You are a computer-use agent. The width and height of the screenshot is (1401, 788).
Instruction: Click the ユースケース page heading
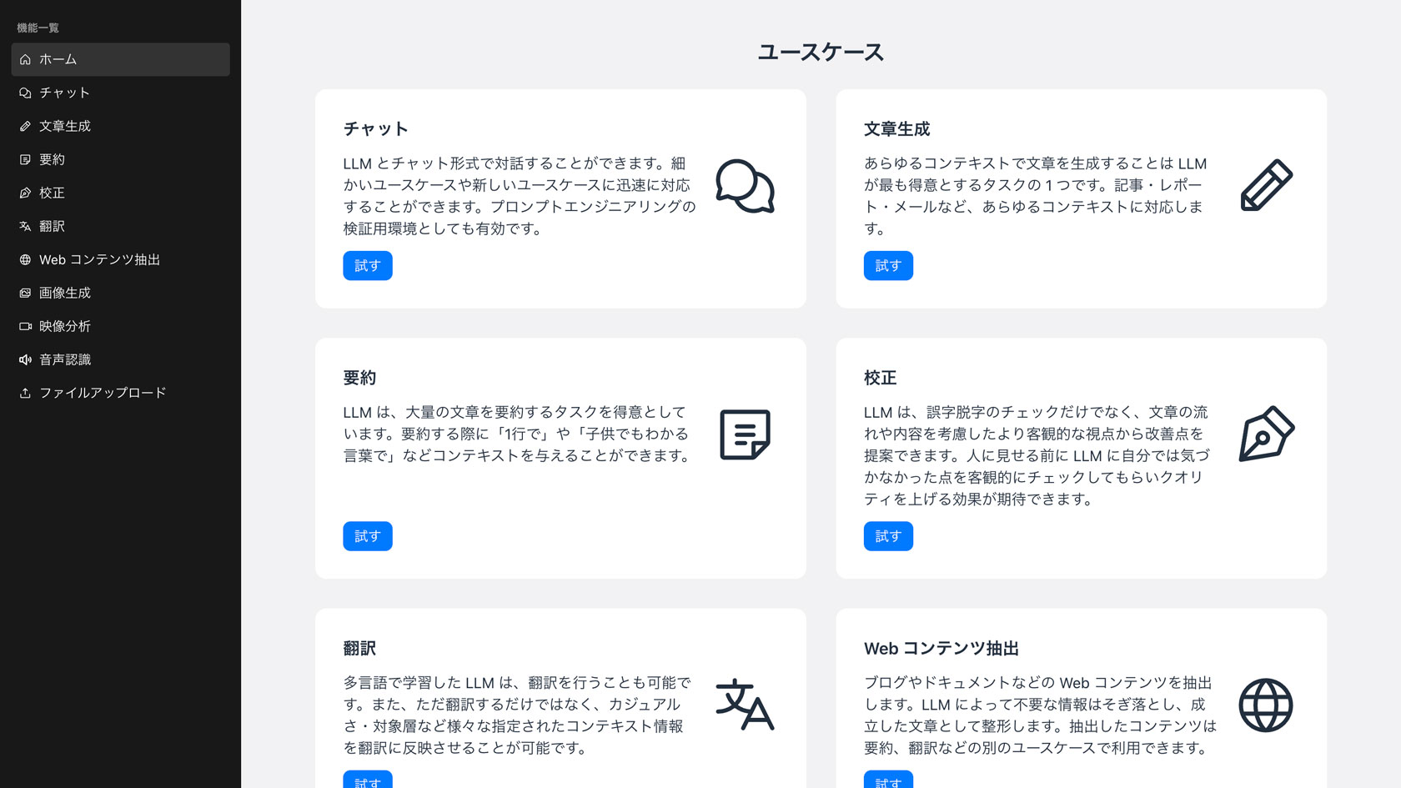[821, 52]
